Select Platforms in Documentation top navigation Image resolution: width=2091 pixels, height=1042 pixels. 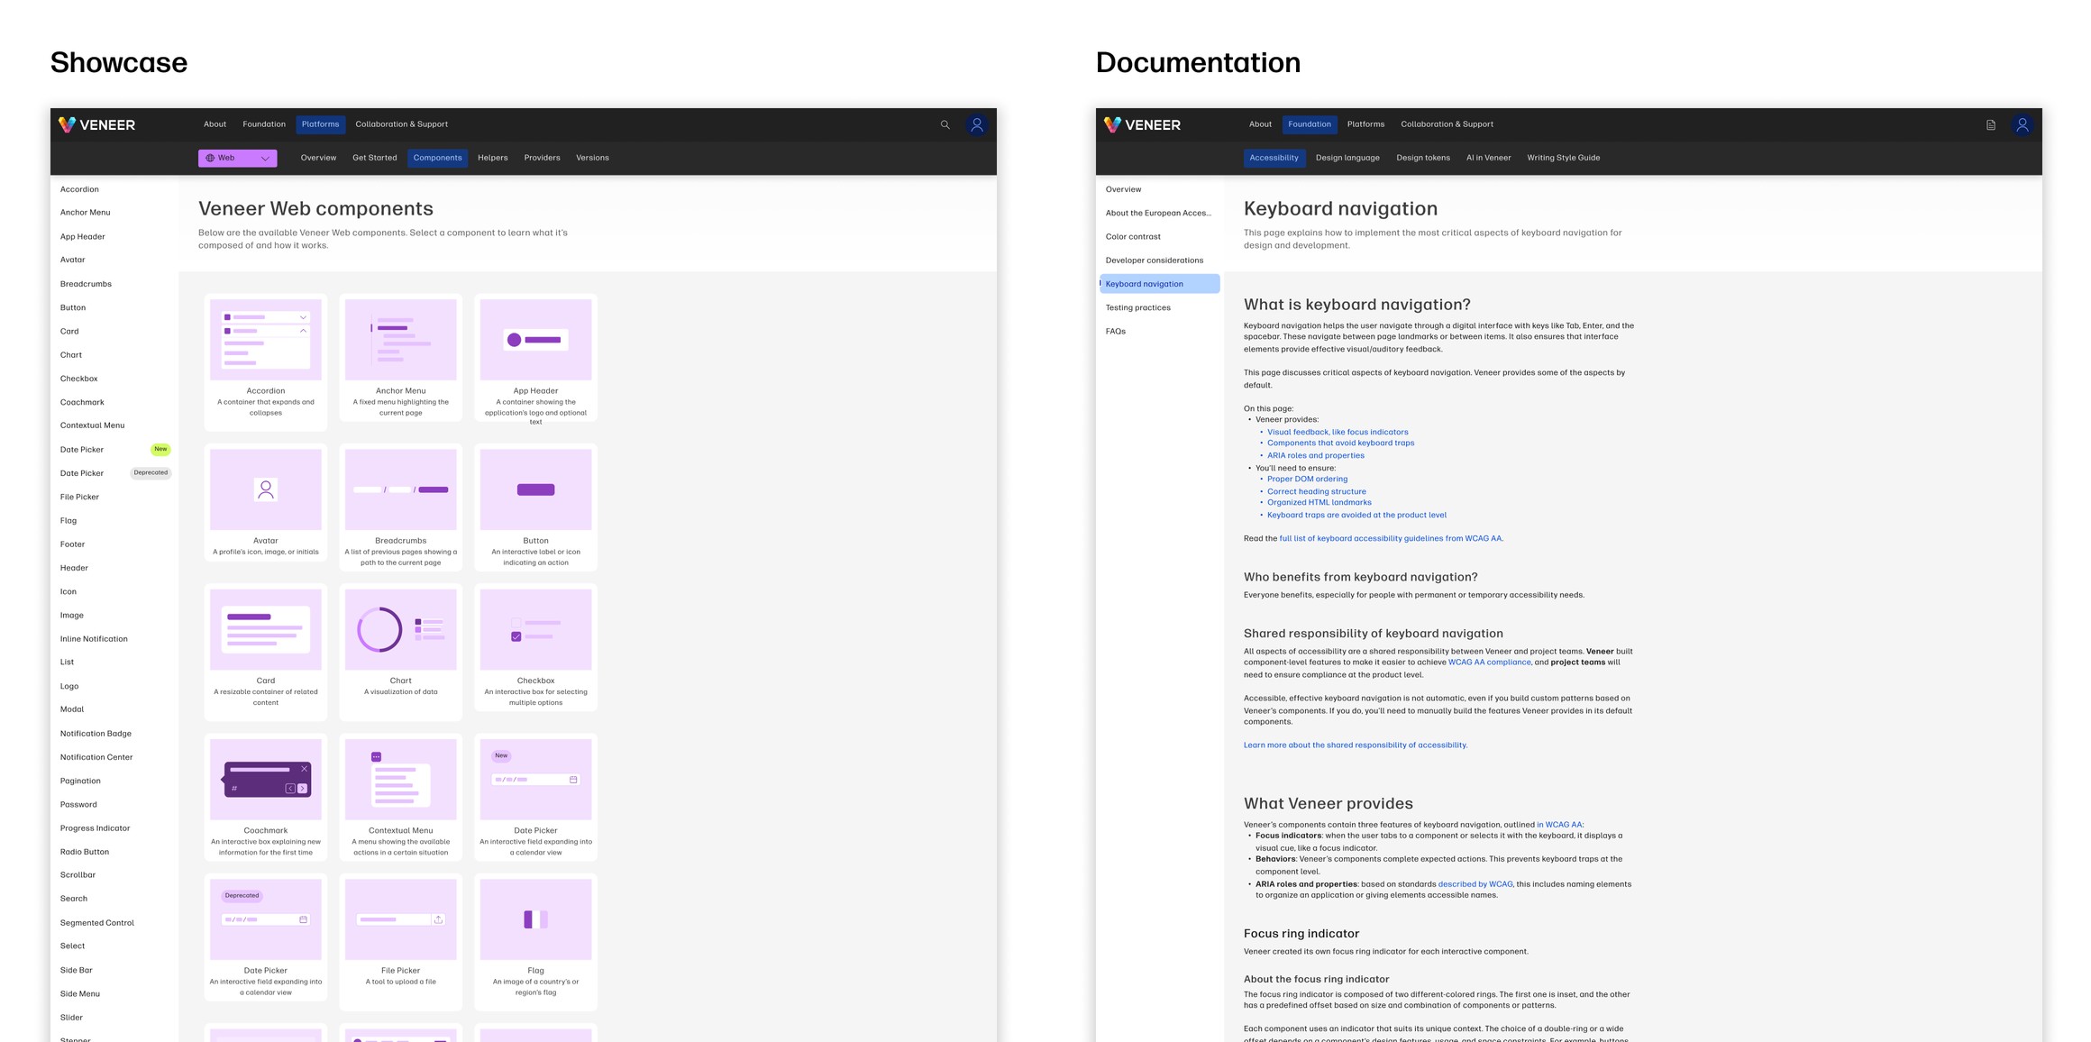click(1365, 124)
